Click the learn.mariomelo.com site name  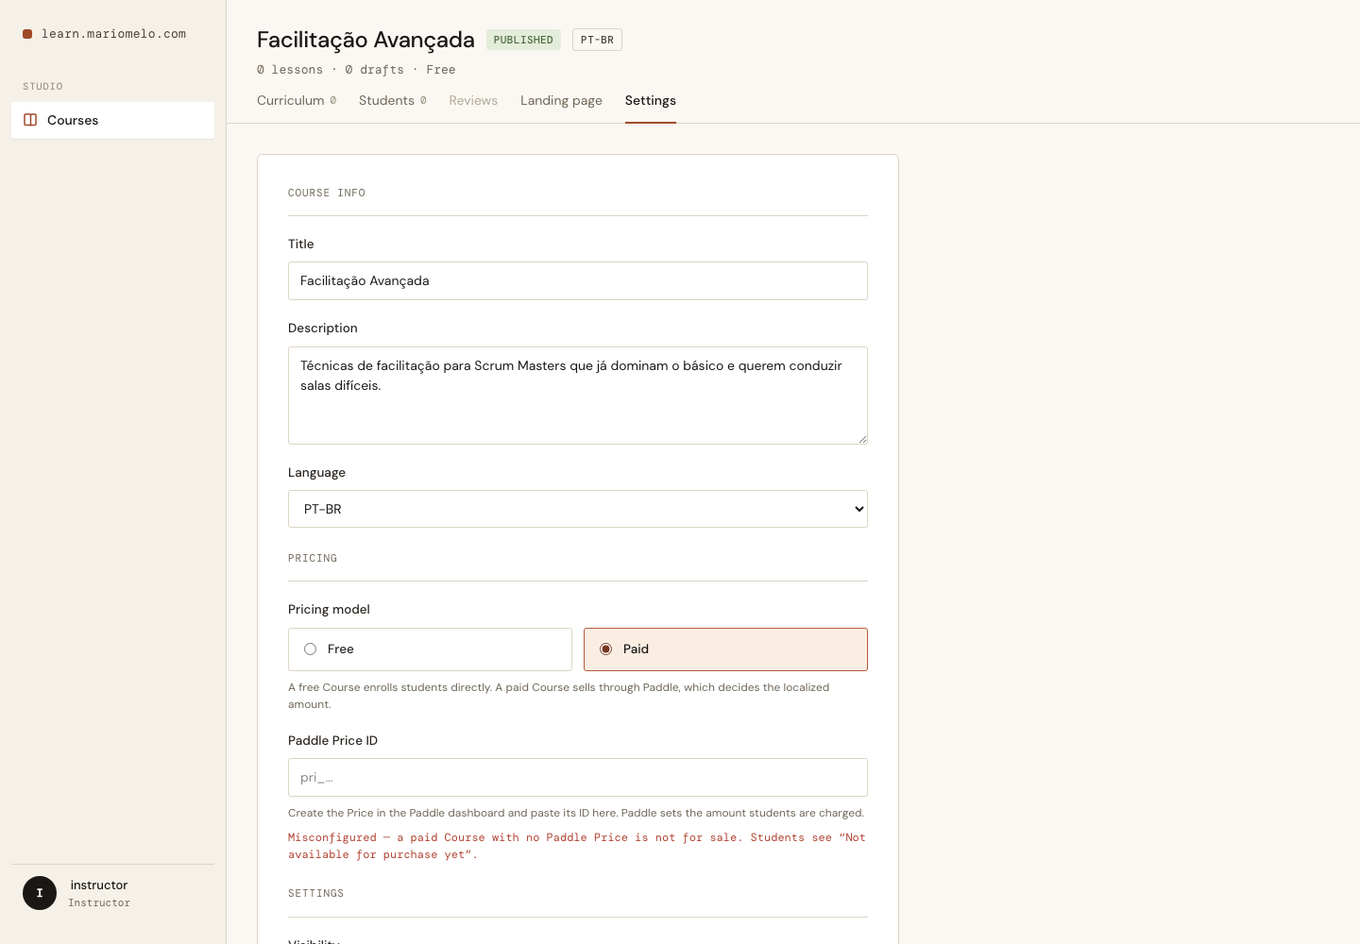tap(113, 34)
